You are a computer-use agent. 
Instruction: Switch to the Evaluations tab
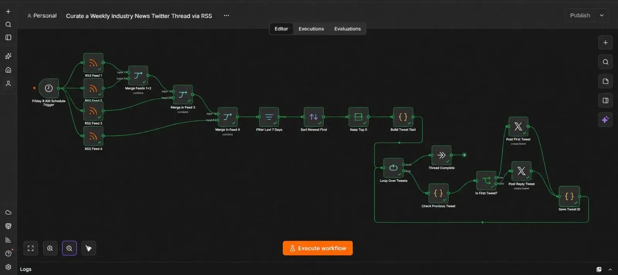pyautogui.click(x=347, y=29)
